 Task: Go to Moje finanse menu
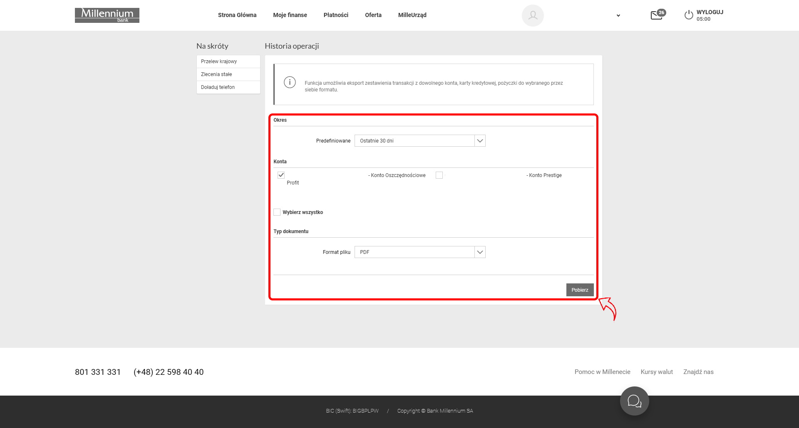[290, 15]
